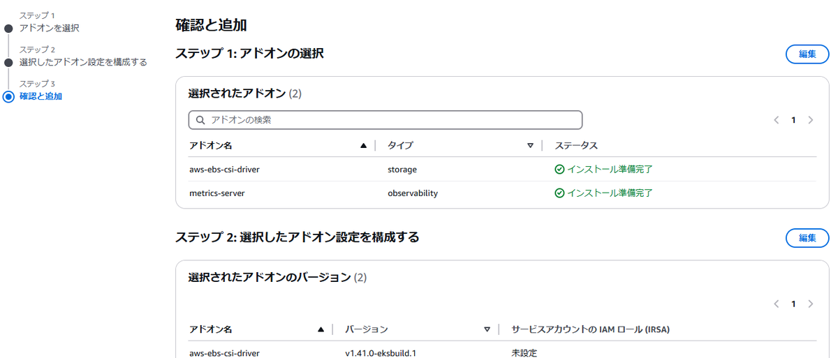The height and width of the screenshot is (358, 838).
Task: Click 選択されたアドオン (2) panel heading
Action: [x=245, y=94]
